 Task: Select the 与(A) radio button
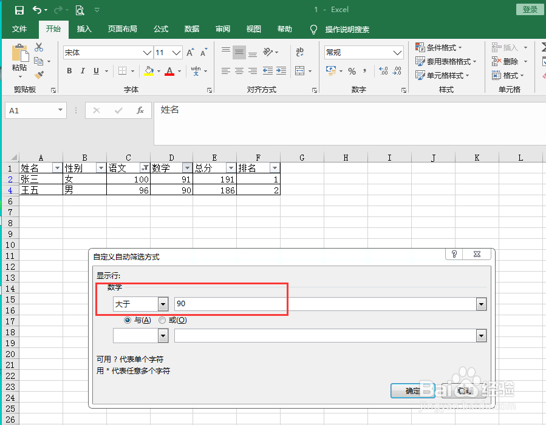128,320
